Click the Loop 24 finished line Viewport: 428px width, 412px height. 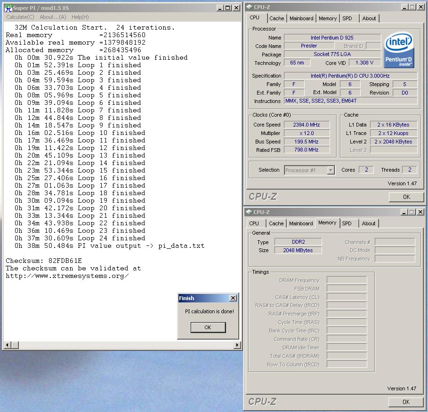[80, 238]
